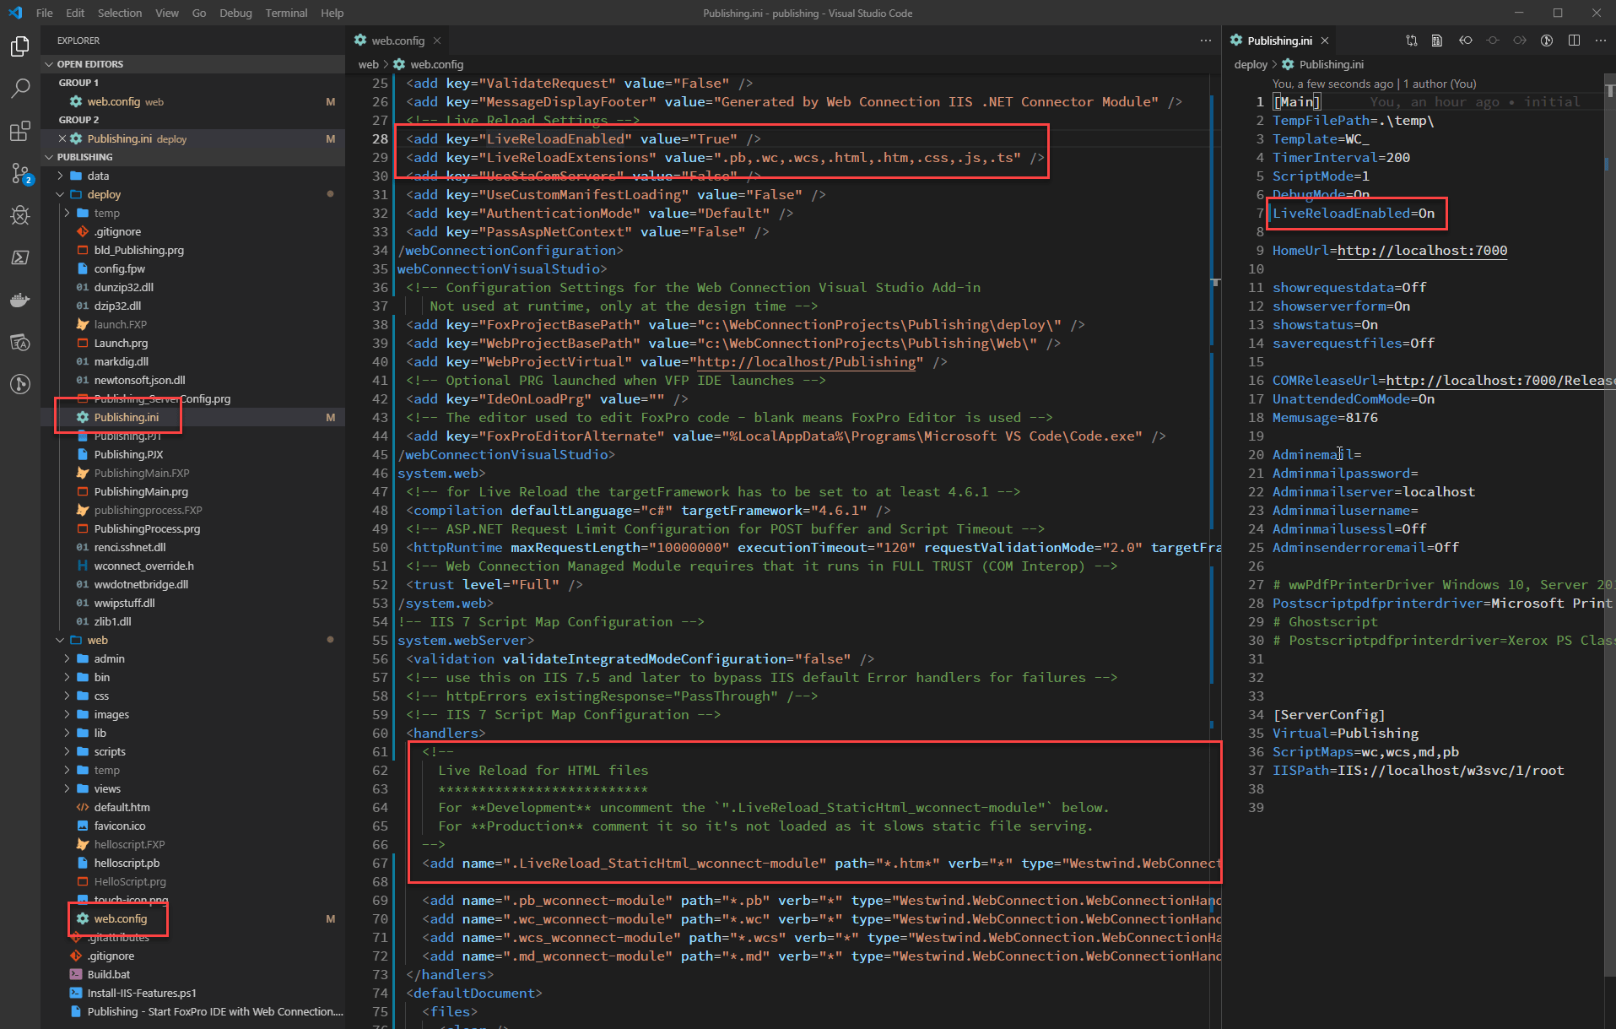Open Publishing.ini in the explorer tree
Screen dimensions: 1616x1029
click(x=126, y=417)
